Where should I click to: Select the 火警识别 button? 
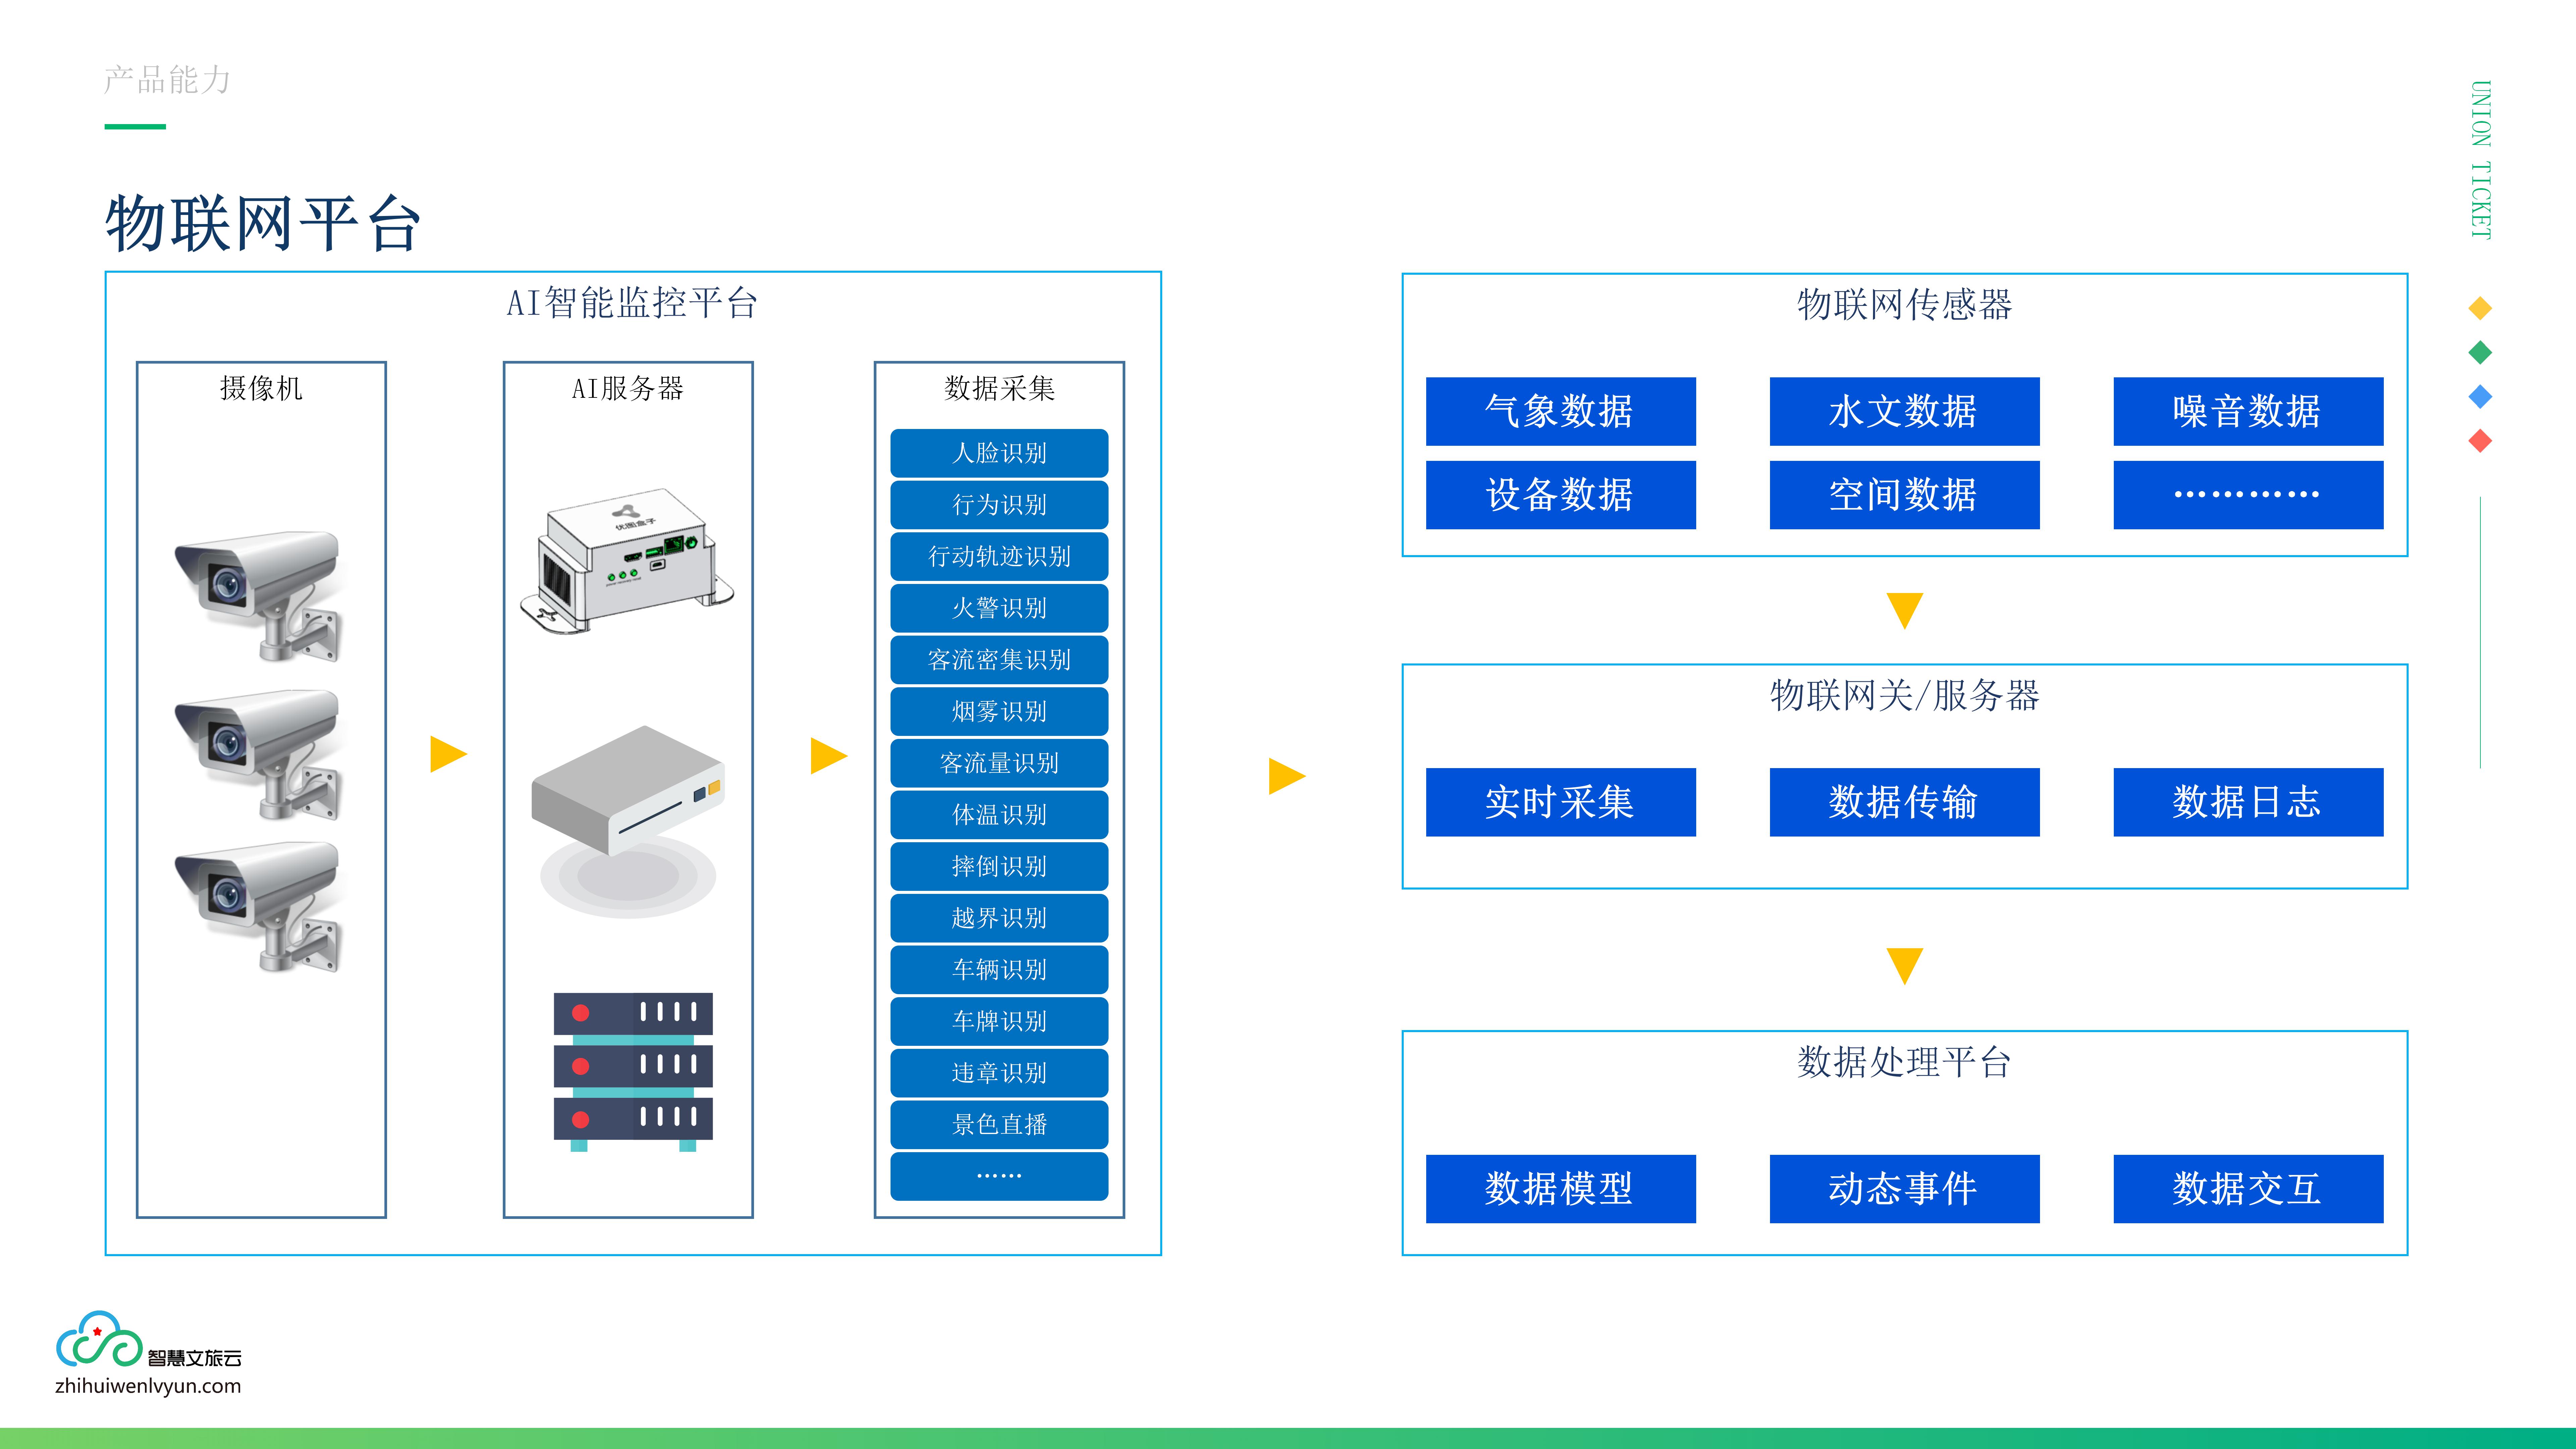999,608
